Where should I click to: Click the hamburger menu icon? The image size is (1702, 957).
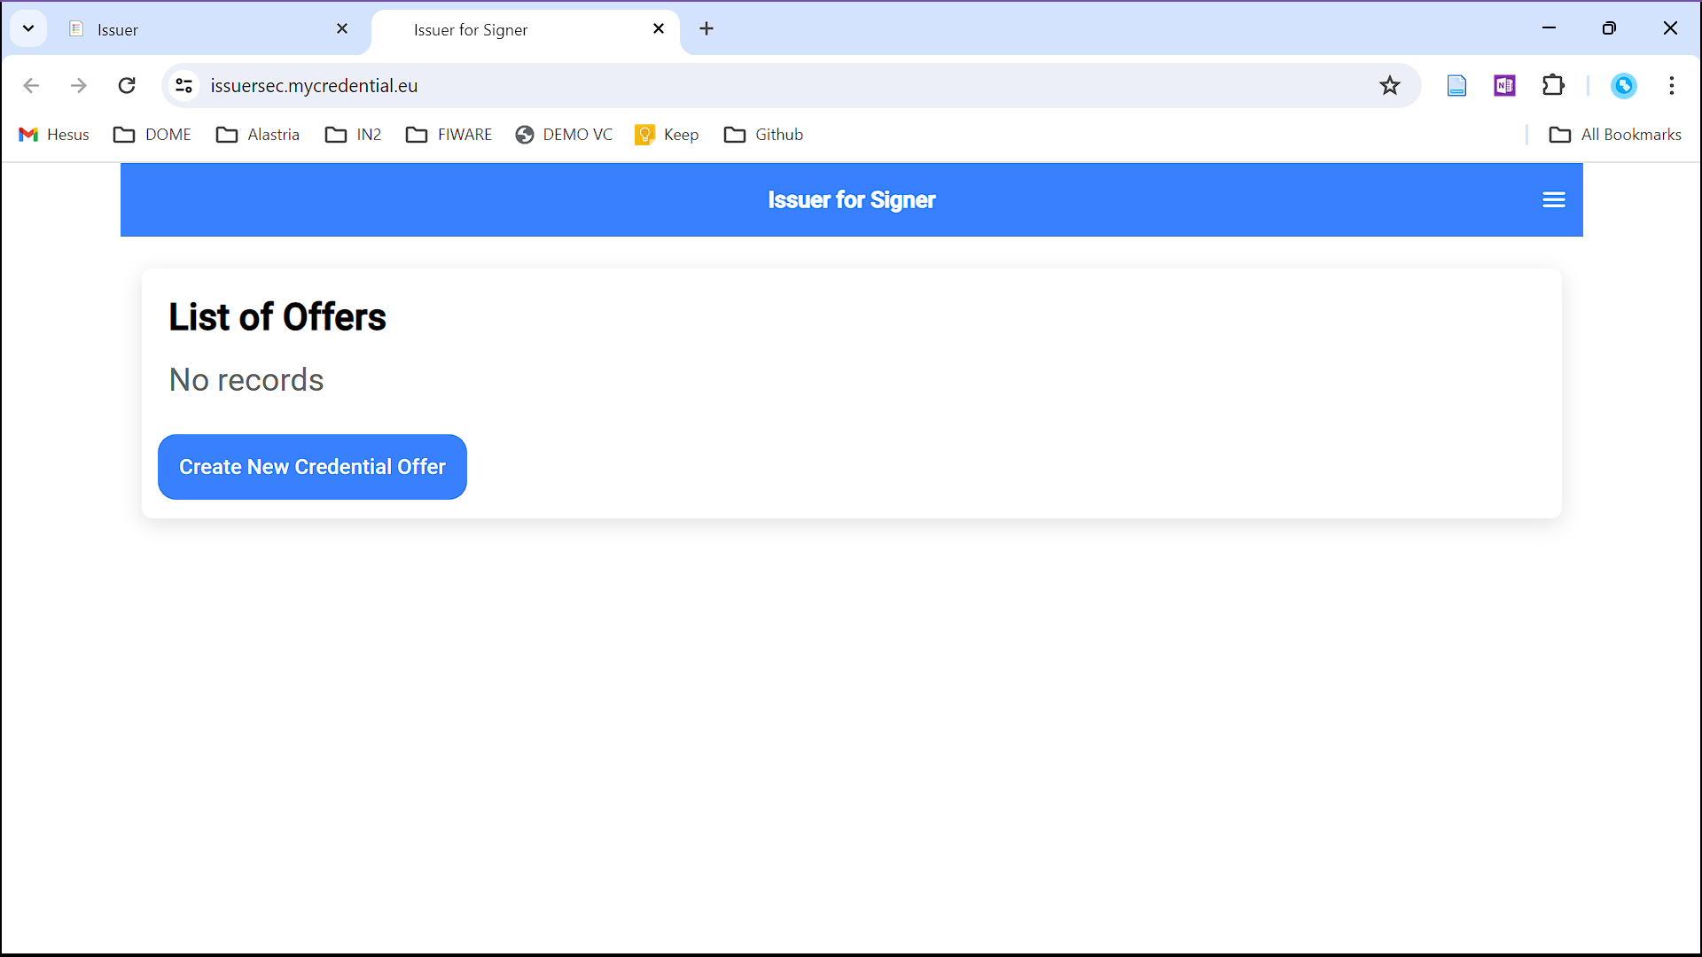coord(1555,198)
